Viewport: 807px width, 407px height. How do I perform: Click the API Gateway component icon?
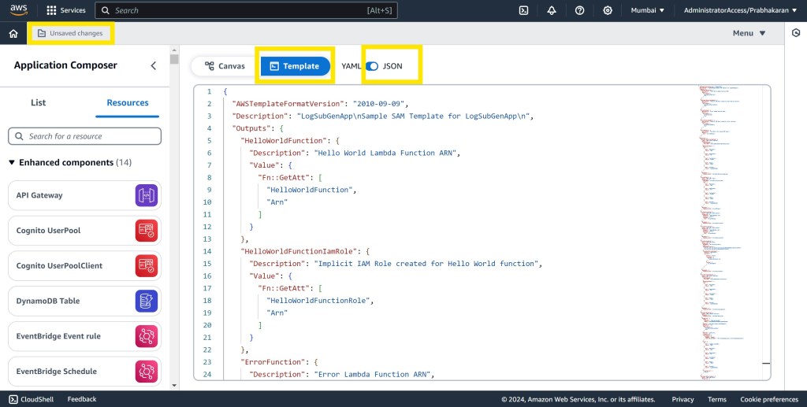pos(147,195)
